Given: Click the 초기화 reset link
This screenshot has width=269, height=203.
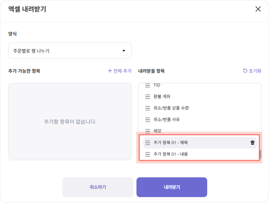Looking at the screenshot, I should point(252,71).
